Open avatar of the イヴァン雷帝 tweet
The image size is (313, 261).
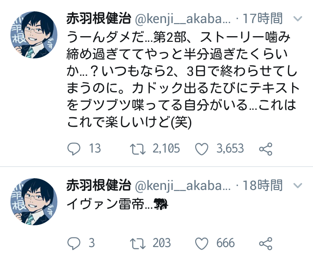pos(33,202)
